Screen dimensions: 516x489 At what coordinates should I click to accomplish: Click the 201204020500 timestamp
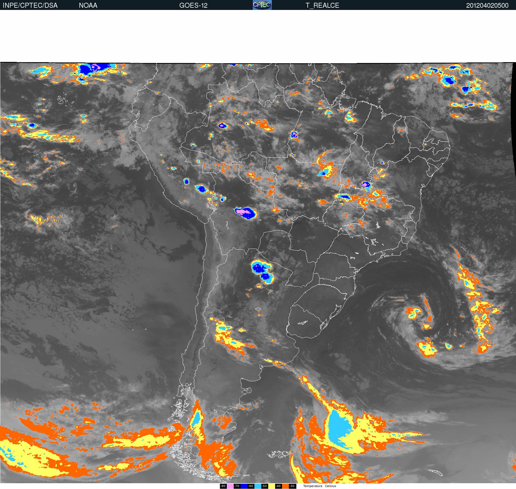(x=487, y=6)
